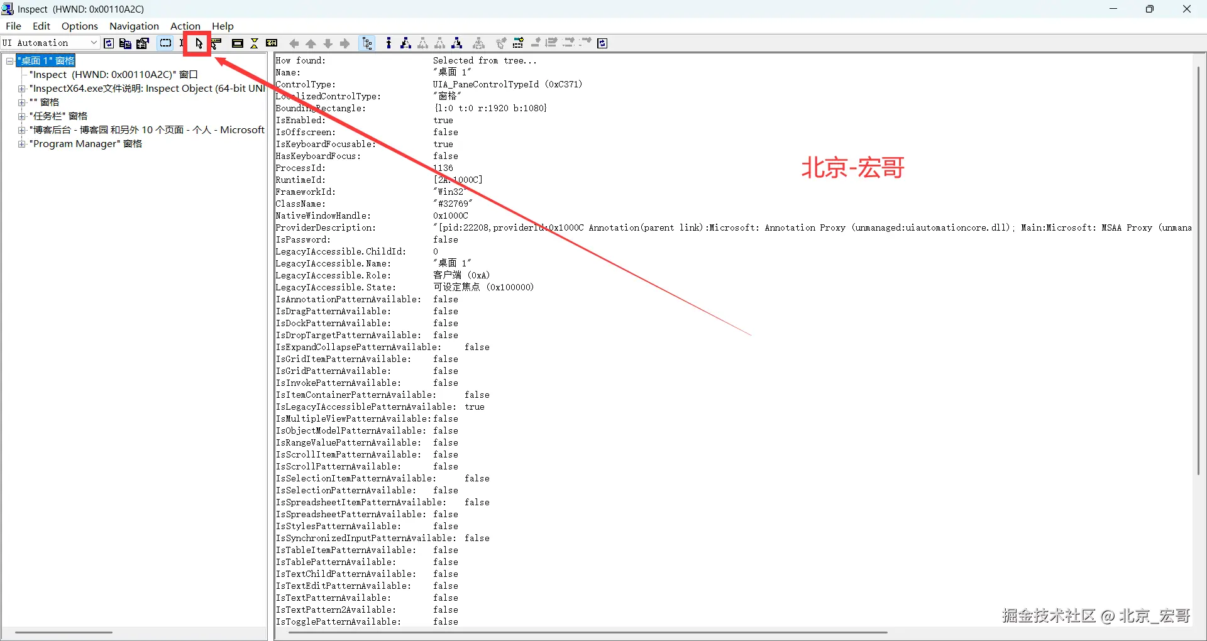
Task: Expand the "任务栏" 窗格 tree node
Action: click(22, 116)
